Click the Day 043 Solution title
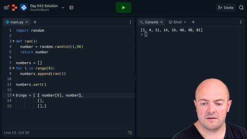The width and height of the screenshot is (247, 139). click(x=44, y=6)
